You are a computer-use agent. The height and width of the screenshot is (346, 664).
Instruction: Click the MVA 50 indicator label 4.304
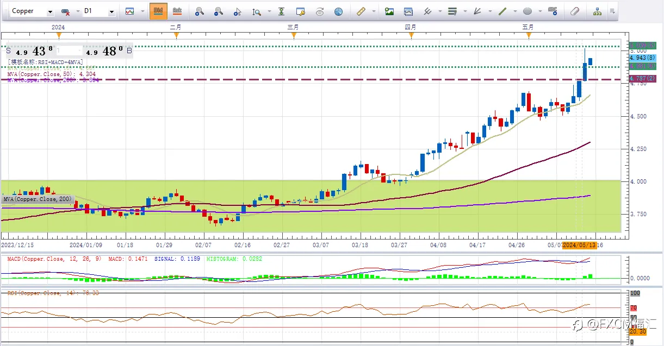pos(52,74)
